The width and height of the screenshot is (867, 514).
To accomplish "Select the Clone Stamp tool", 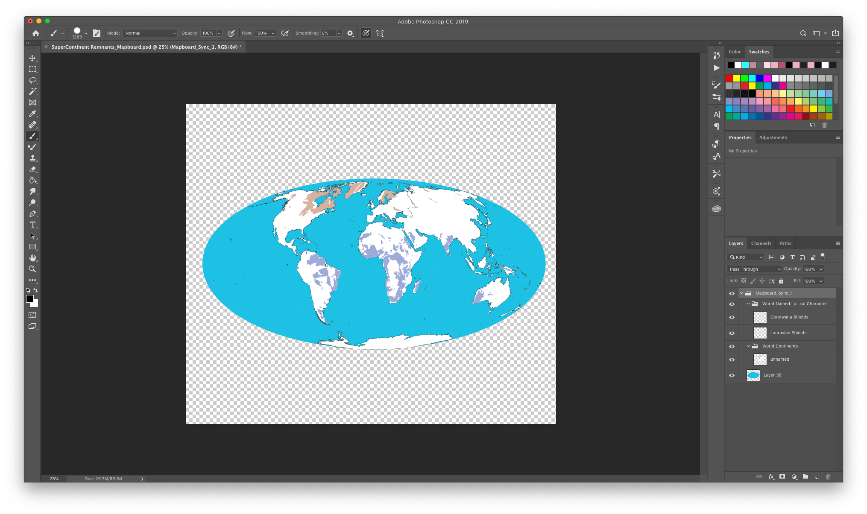I will tap(32, 158).
